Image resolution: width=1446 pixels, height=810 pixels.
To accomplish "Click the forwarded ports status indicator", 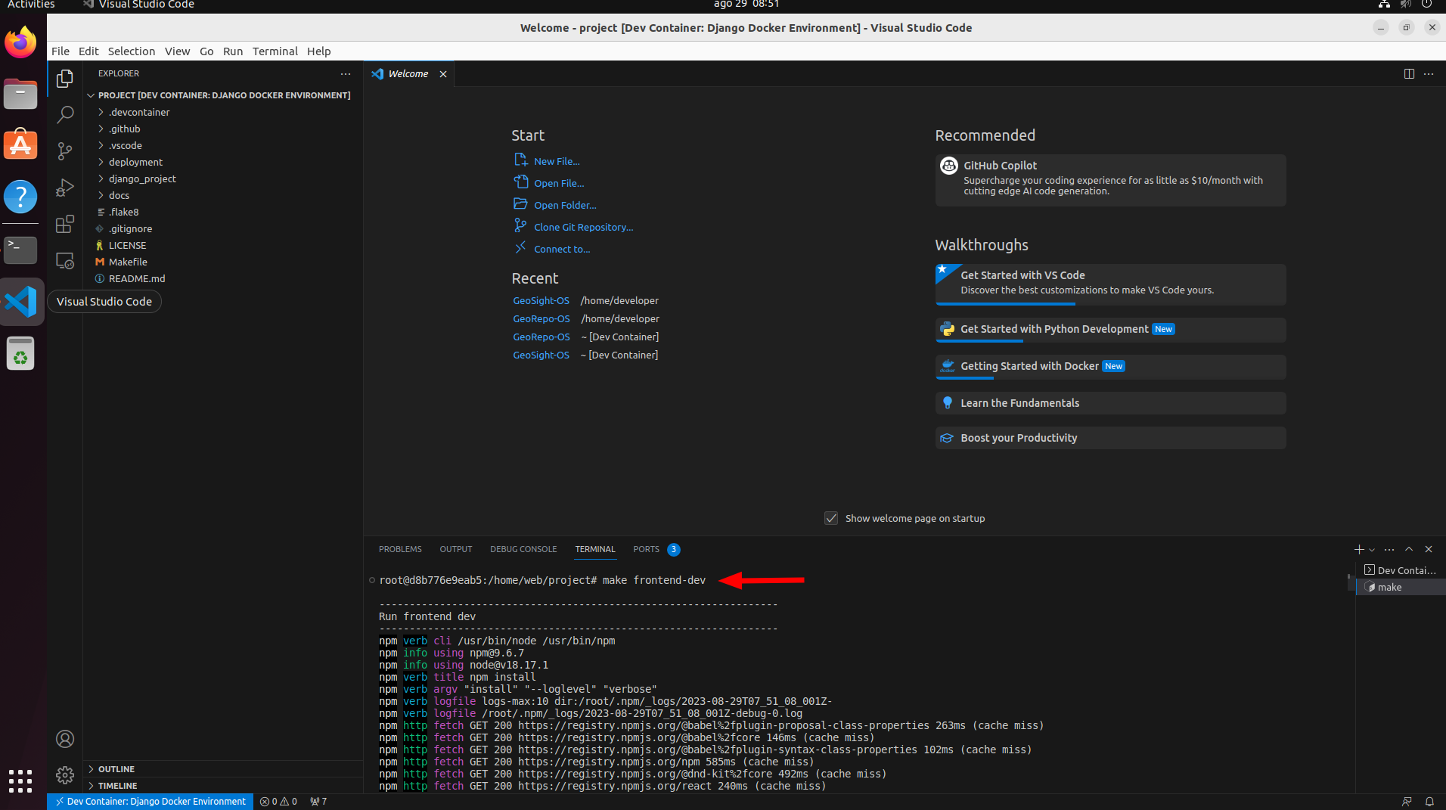I will point(318,802).
